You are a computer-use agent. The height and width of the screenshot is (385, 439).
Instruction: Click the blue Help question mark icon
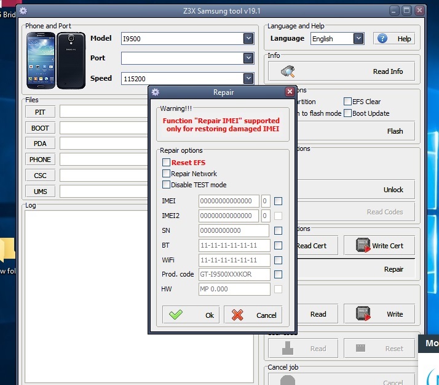[382, 38]
